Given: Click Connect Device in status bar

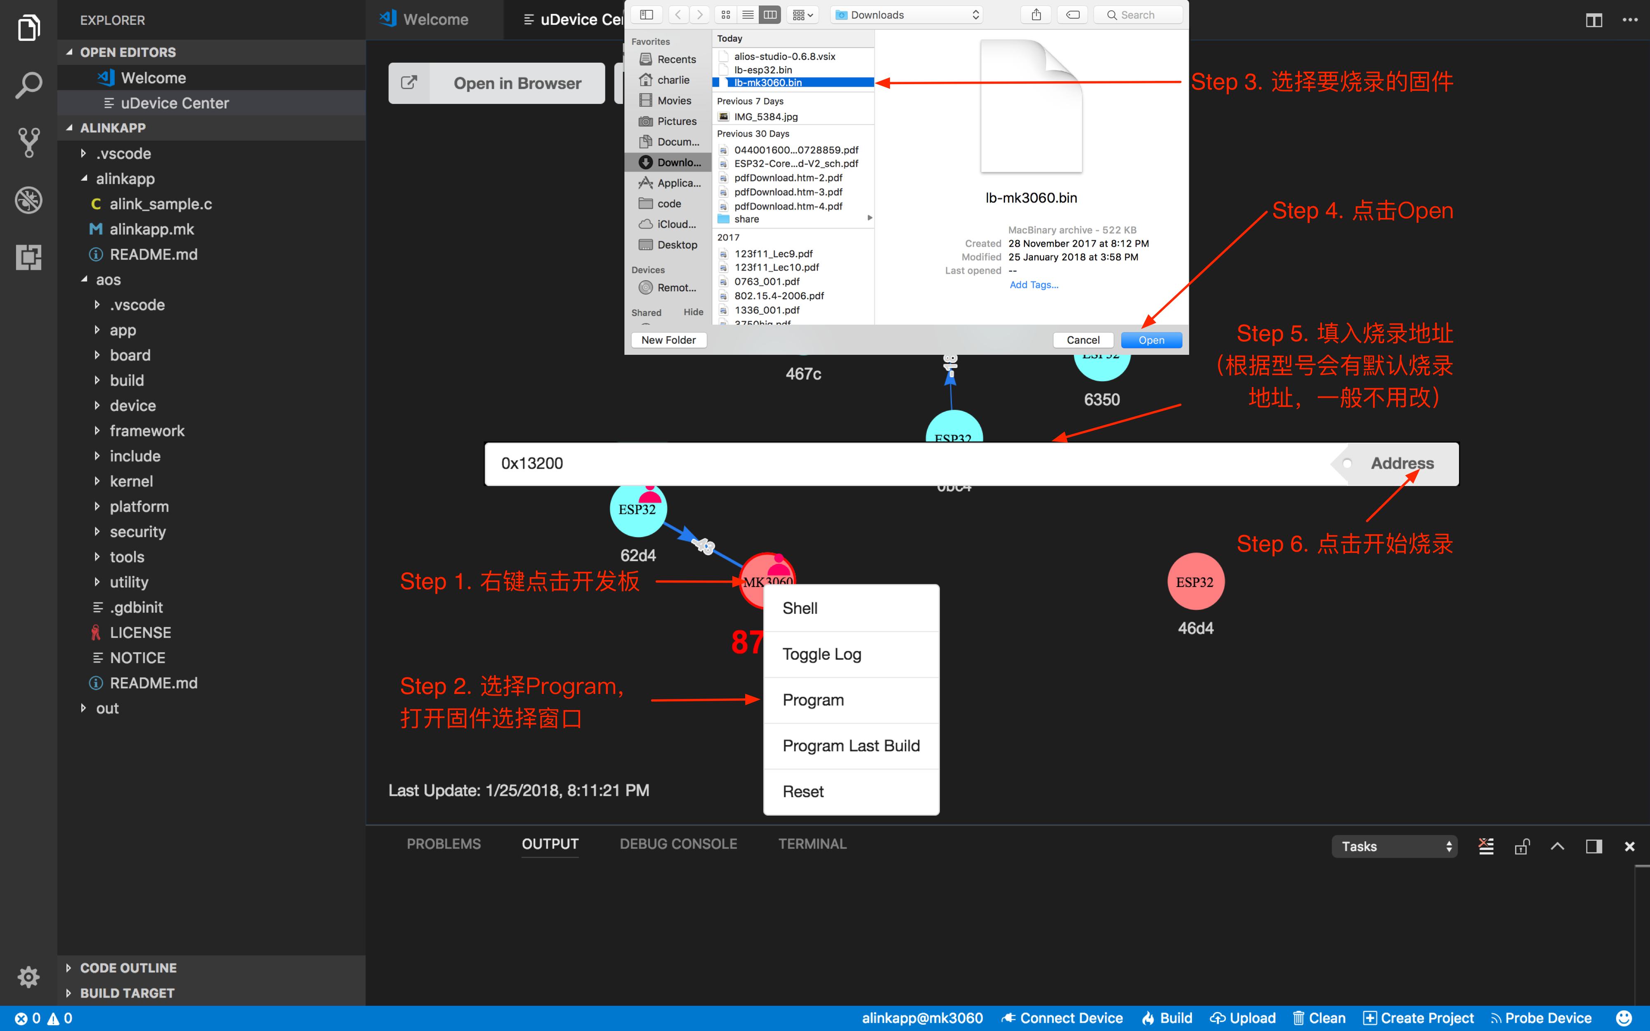Looking at the screenshot, I should click(x=1062, y=1018).
